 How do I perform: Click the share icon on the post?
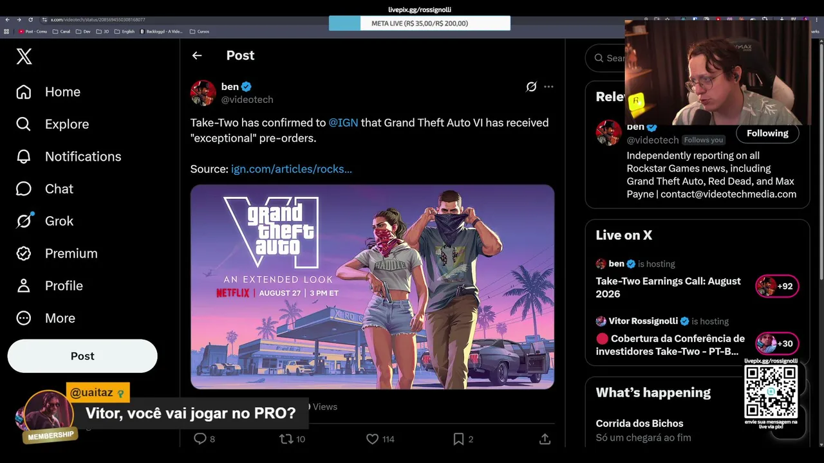coord(545,439)
